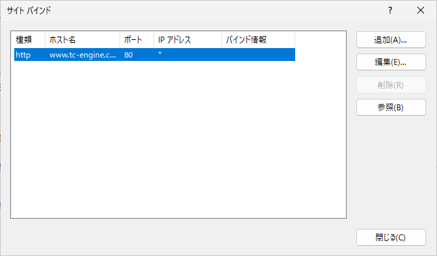Select the http type cell
This screenshot has width=437, height=256.
pos(23,55)
